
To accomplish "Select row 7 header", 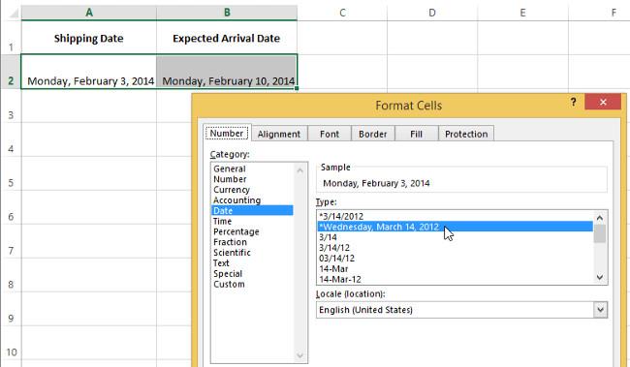I will point(11,241).
